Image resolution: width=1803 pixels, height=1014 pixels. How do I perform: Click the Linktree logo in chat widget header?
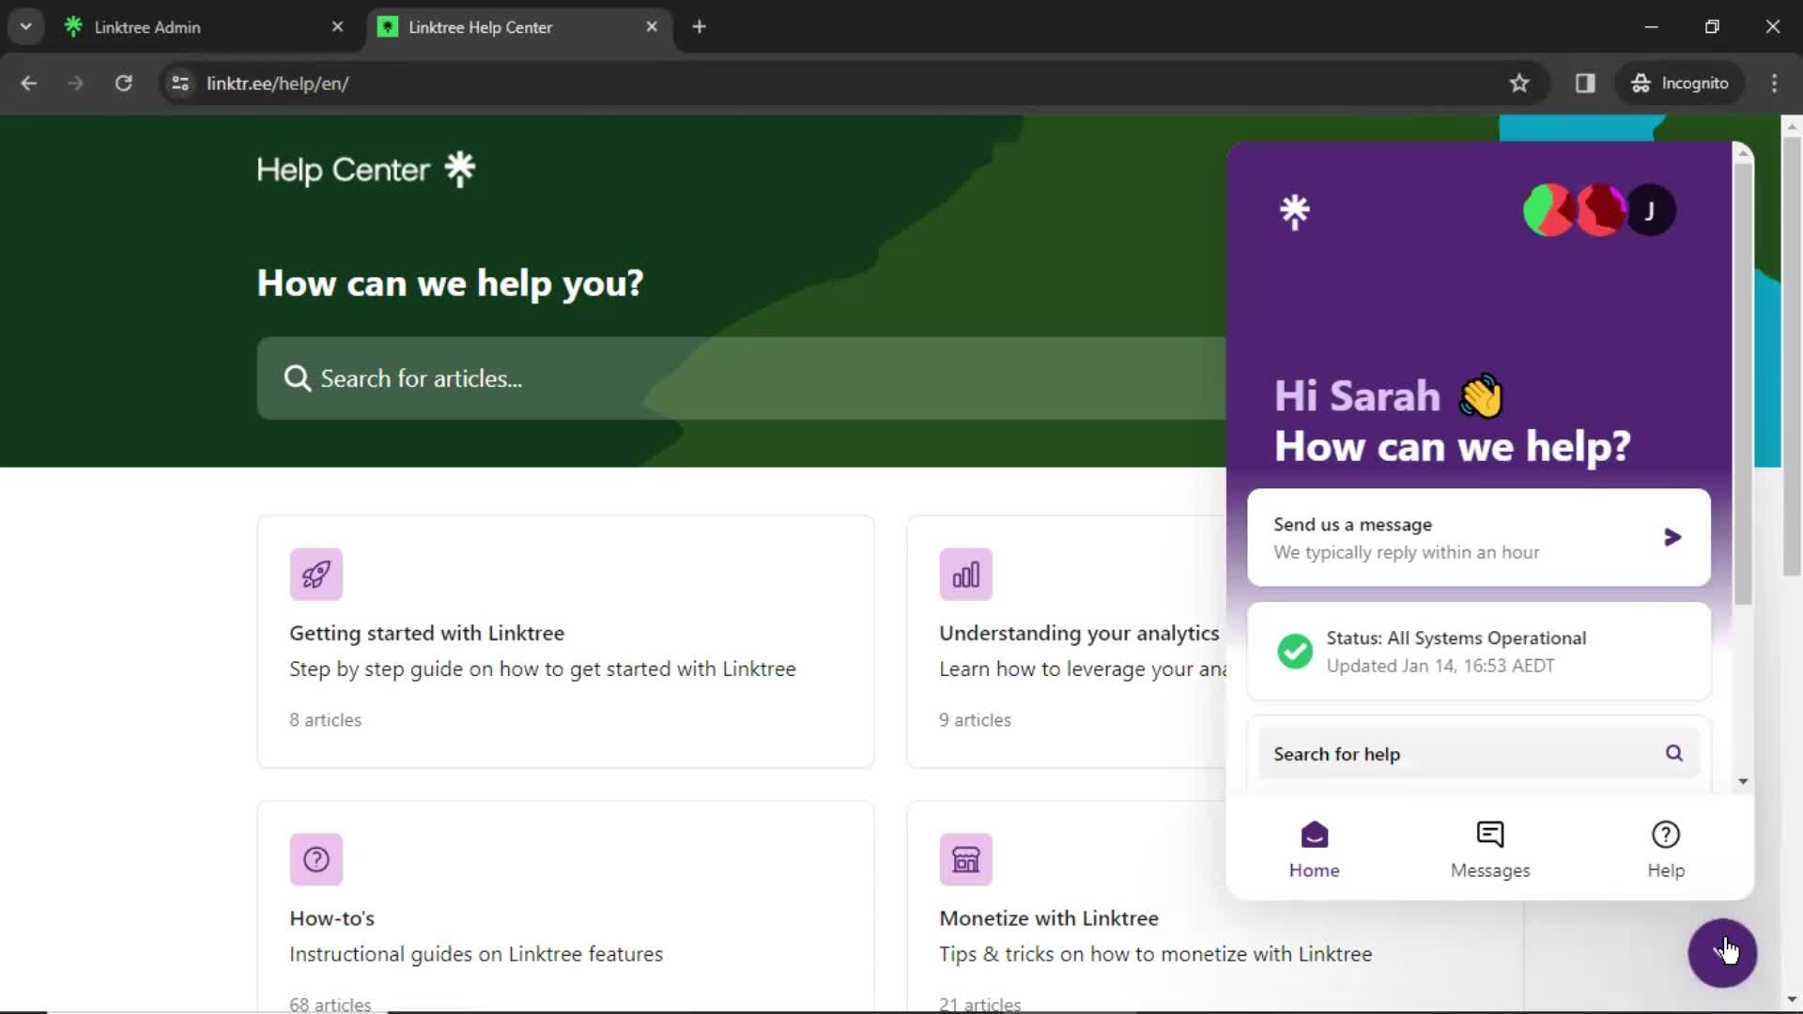(x=1295, y=211)
